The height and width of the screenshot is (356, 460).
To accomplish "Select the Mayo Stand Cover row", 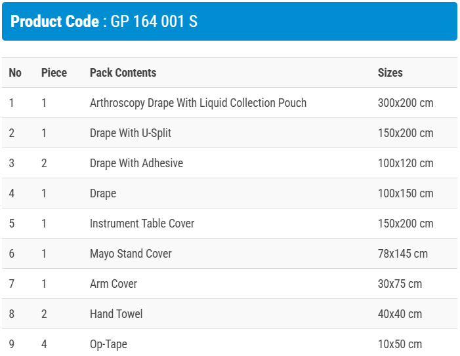I will point(131,254).
